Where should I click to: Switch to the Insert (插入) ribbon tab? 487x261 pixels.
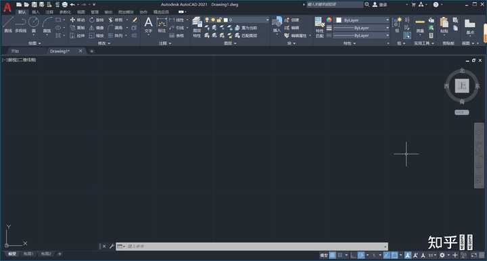[36, 12]
